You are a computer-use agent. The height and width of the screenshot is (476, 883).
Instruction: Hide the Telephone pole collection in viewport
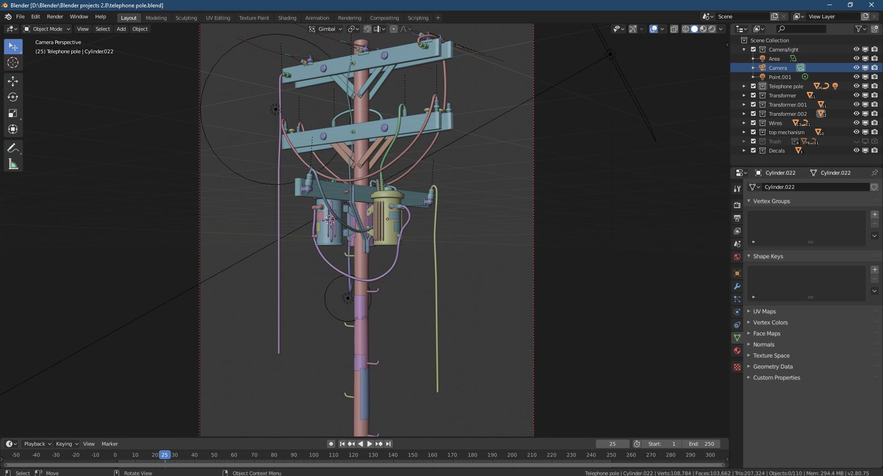coord(856,86)
